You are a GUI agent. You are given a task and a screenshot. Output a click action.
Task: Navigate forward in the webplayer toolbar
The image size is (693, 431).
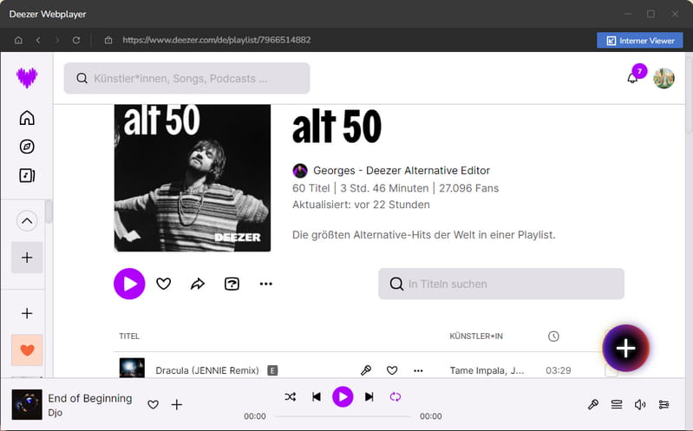click(57, 40)
